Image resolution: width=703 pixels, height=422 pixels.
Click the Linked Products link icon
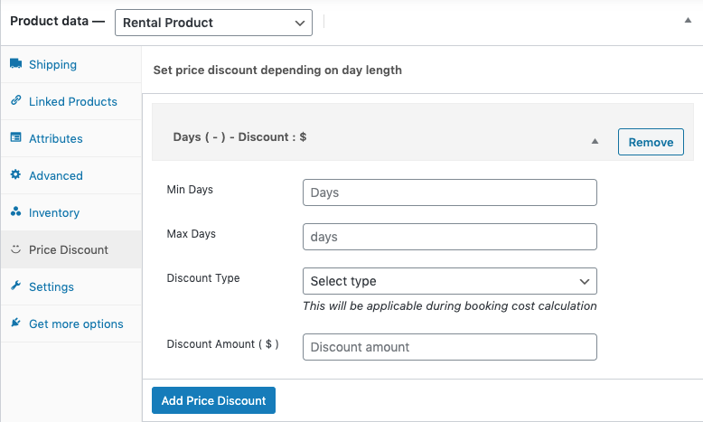click(16, 101)
